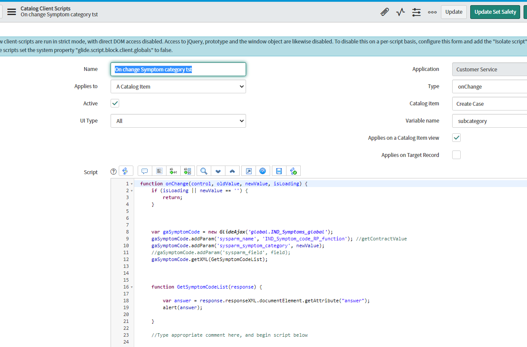Uncheck the Active checkbox

(115, 104)
